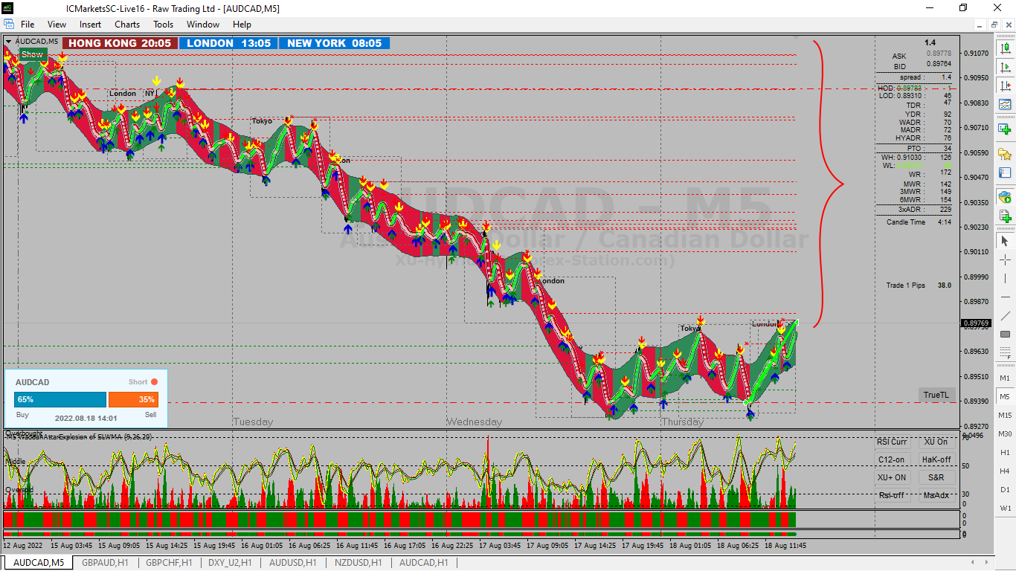Screen dimensions: 1016x571
Task: Click the TrueTL button
Action: (936, 395)
